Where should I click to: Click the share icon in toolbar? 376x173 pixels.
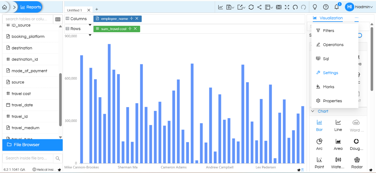[x=259, y=7]
